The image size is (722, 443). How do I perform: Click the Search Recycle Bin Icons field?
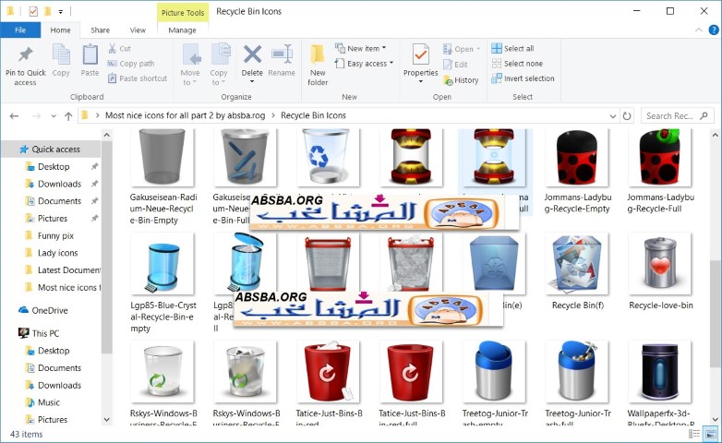(x=677, y=116)
